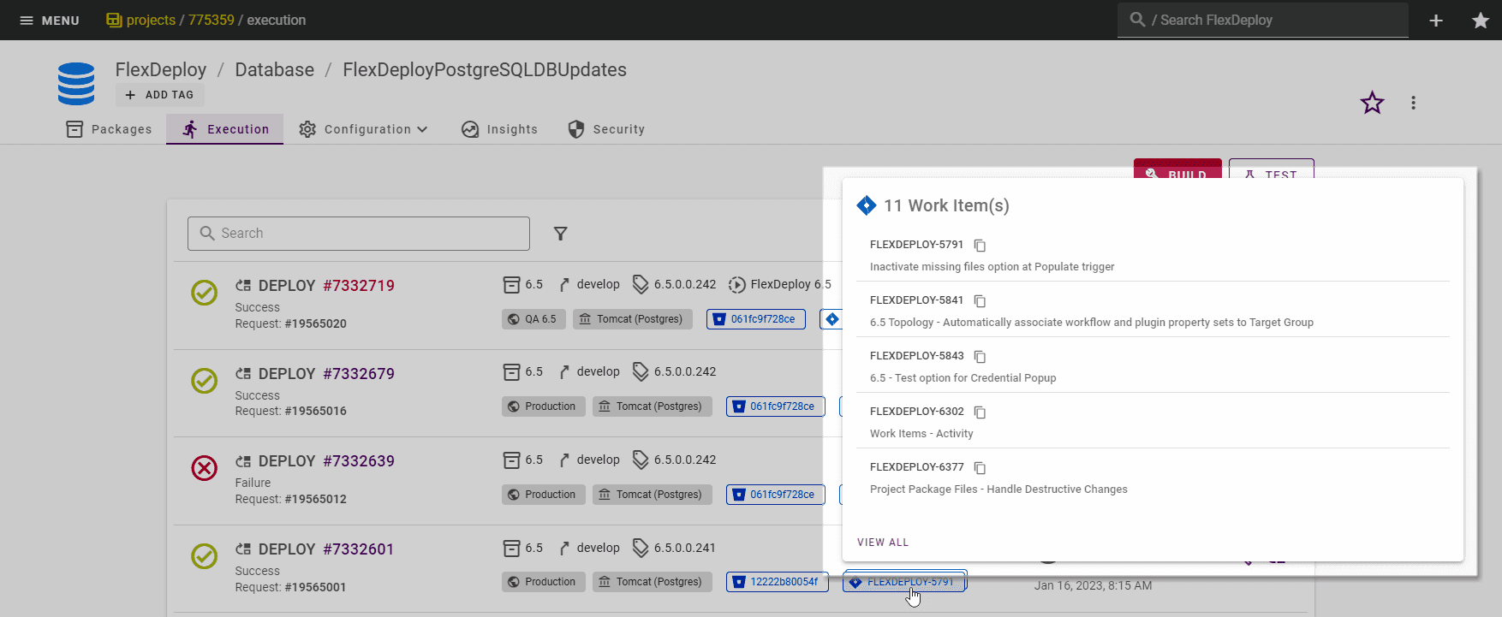Open execution #7332601 link
This screenshot has width=1502, height=617.
click(x=359, y=549)
